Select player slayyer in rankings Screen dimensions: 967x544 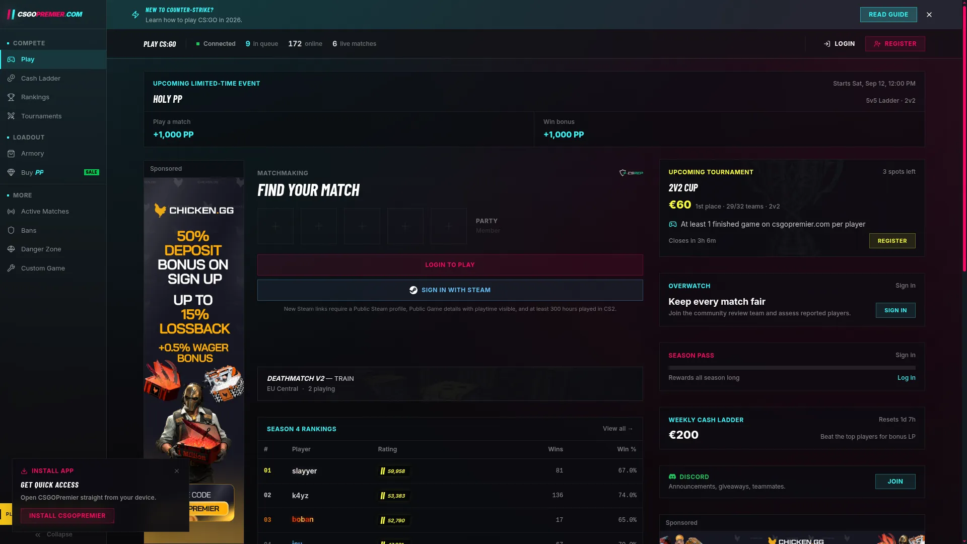pyautogui.click(x=304, y=471)
